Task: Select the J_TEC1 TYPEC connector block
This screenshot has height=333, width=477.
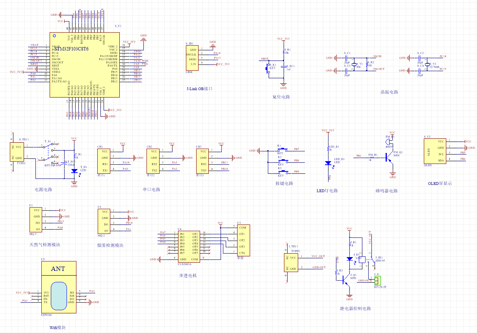Action: click(291, 263)
